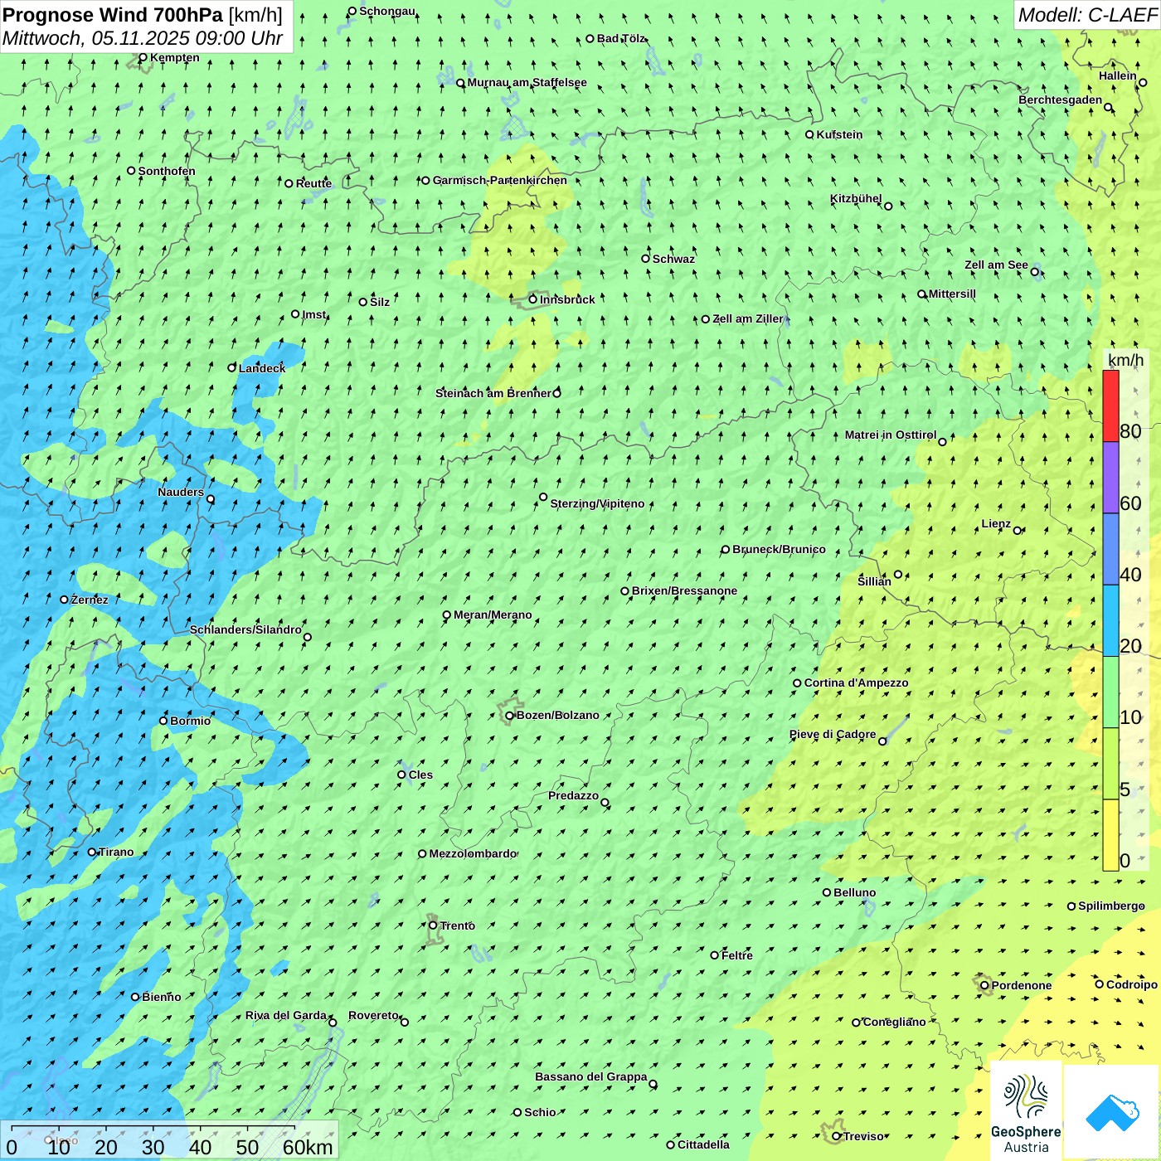
Task: Click the Lienz city label
Action: [x=996, y=523]
